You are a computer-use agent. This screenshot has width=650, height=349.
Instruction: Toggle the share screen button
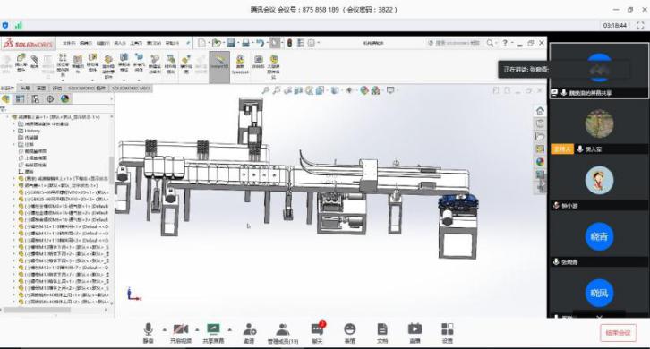pyautogui.click(x=213, y=333)
